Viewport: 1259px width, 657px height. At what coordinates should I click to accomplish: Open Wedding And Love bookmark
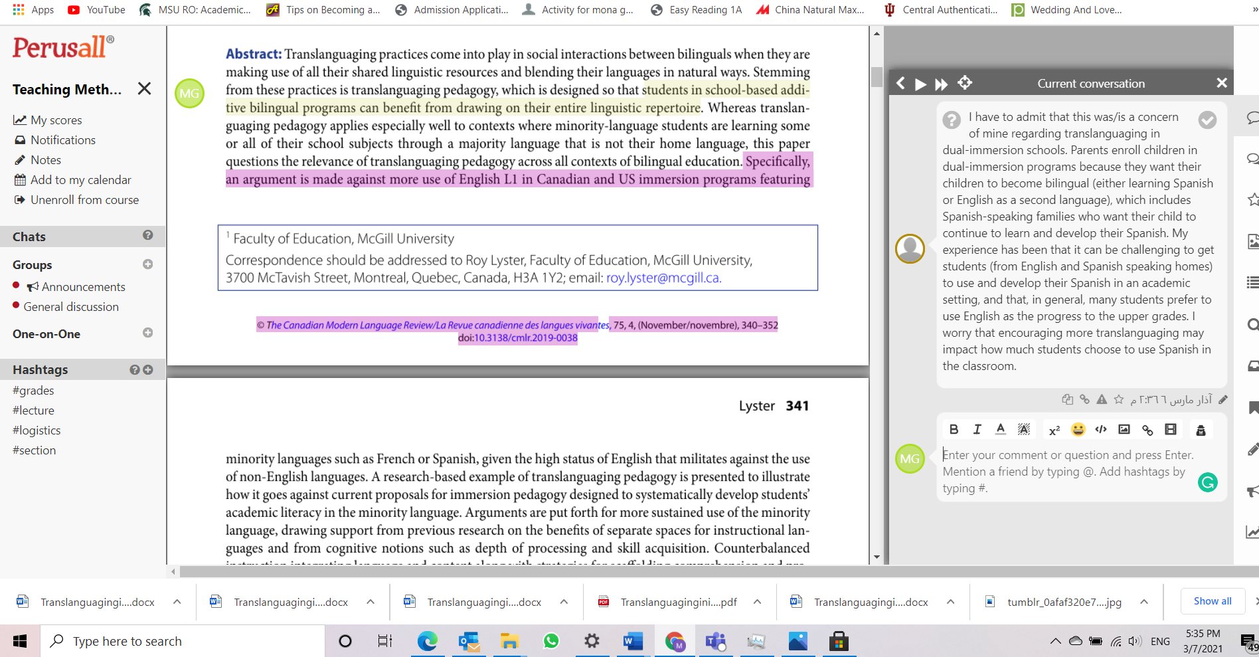pyautogui.click(x=1066, y=10)
